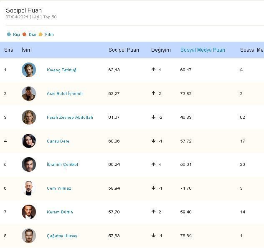
Task: Open Cem Yılmaz's profile photo
Action: [x=29, y=188]
